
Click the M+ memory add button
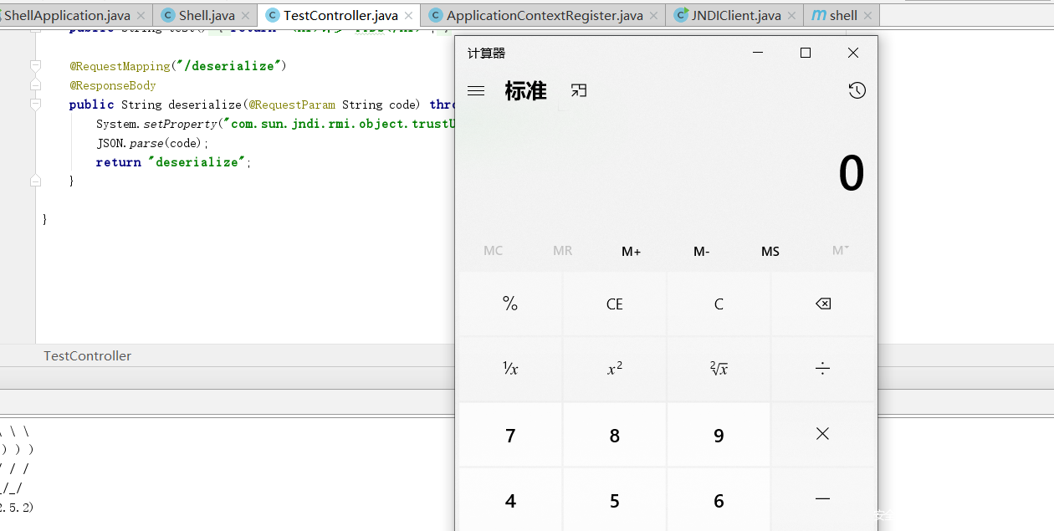[x=631, y=252]
